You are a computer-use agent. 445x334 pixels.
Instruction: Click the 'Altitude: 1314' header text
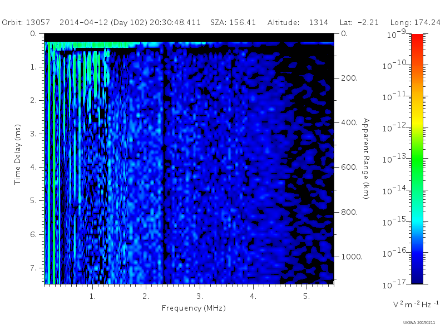click(x=298, y=22)
